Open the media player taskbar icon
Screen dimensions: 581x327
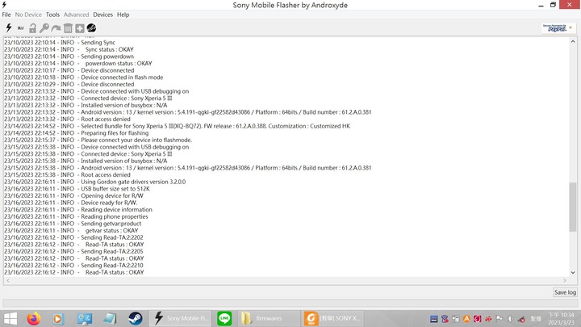[x=58, y=318]
